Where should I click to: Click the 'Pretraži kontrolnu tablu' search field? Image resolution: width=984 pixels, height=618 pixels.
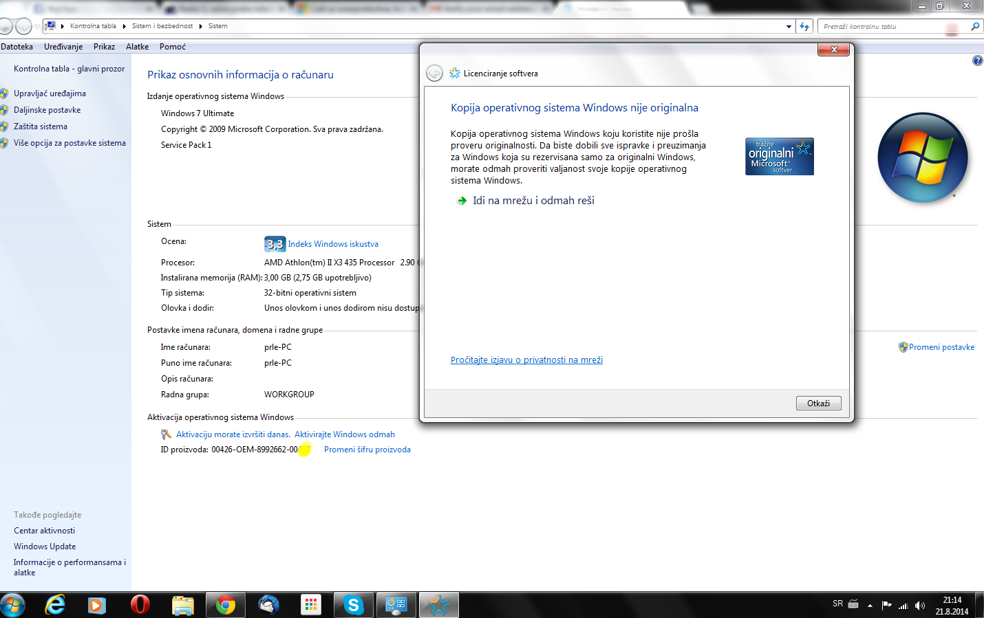tap(893, 26)
